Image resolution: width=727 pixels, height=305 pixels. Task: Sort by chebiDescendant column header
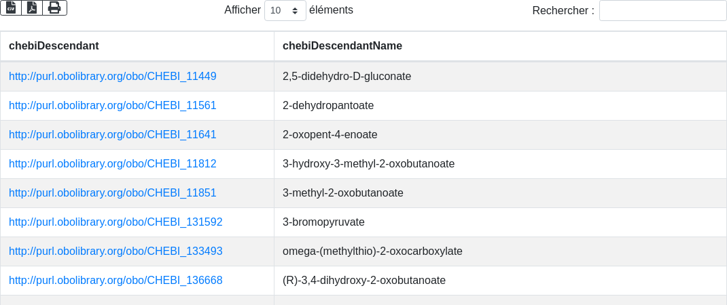click(54, 46)
